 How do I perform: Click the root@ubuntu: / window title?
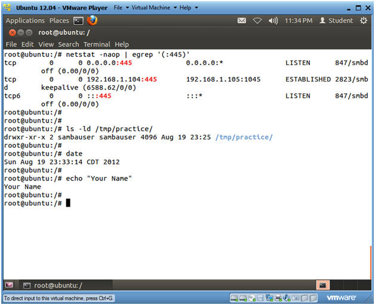[x=64, y=32]
